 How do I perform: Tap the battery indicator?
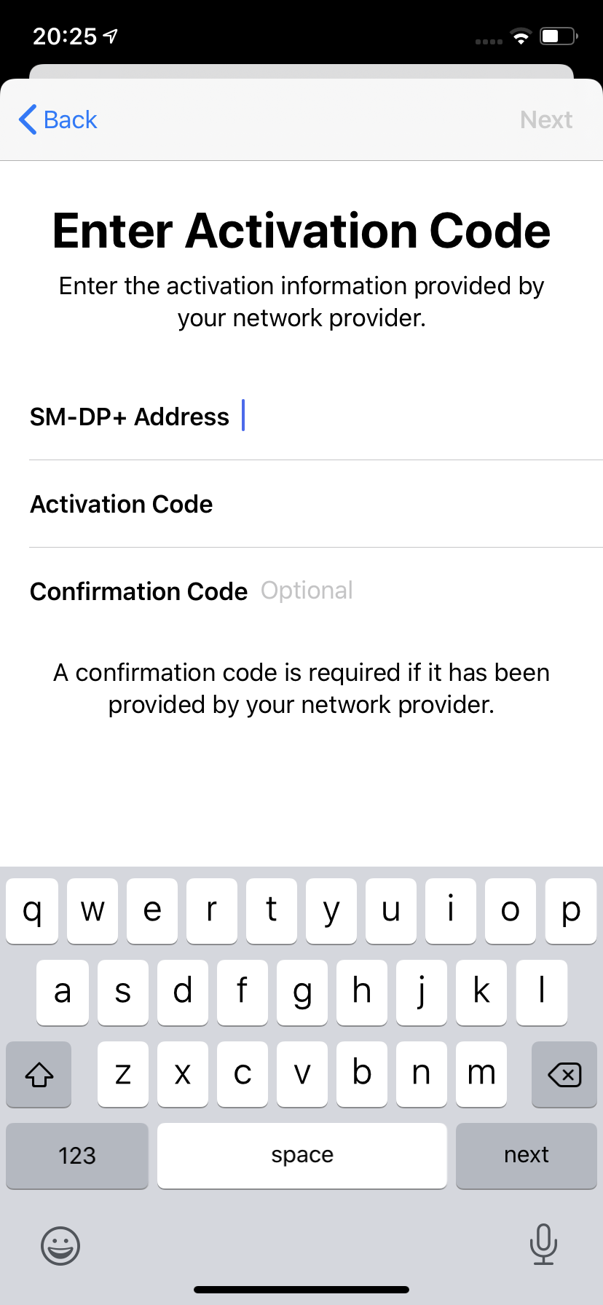(x=558, y=35)
